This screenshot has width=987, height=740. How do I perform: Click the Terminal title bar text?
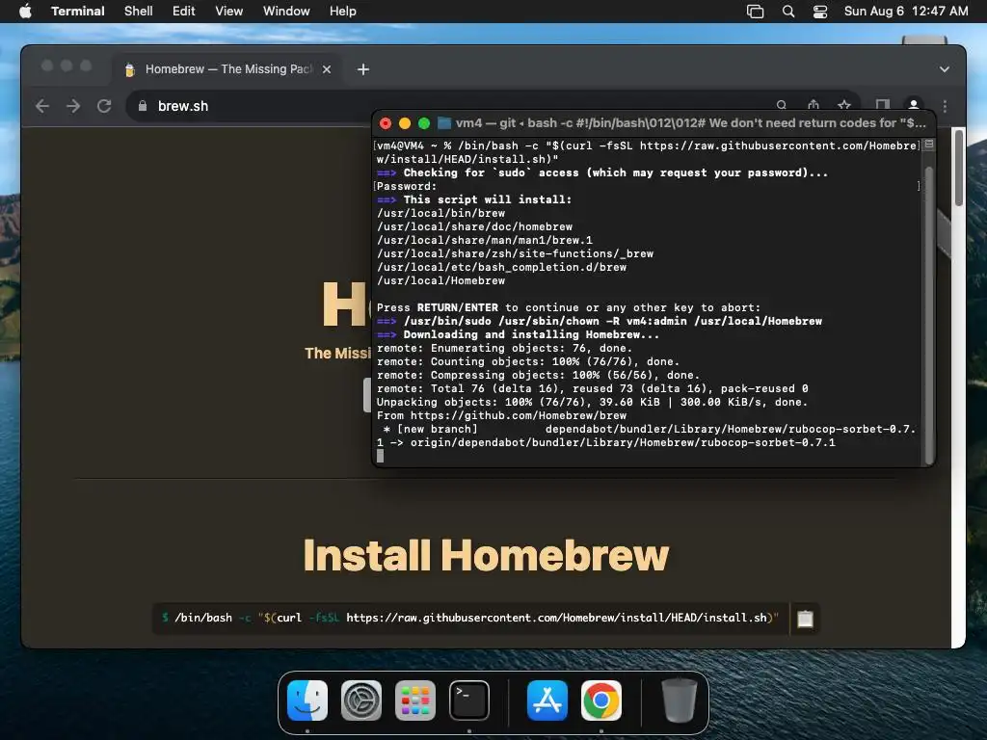click(690, 122)
